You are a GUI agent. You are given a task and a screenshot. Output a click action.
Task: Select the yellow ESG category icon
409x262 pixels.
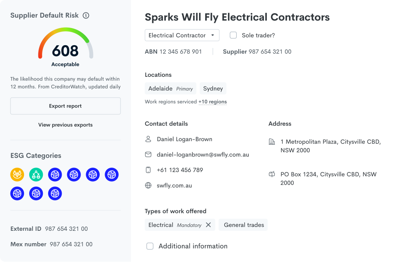17,174
